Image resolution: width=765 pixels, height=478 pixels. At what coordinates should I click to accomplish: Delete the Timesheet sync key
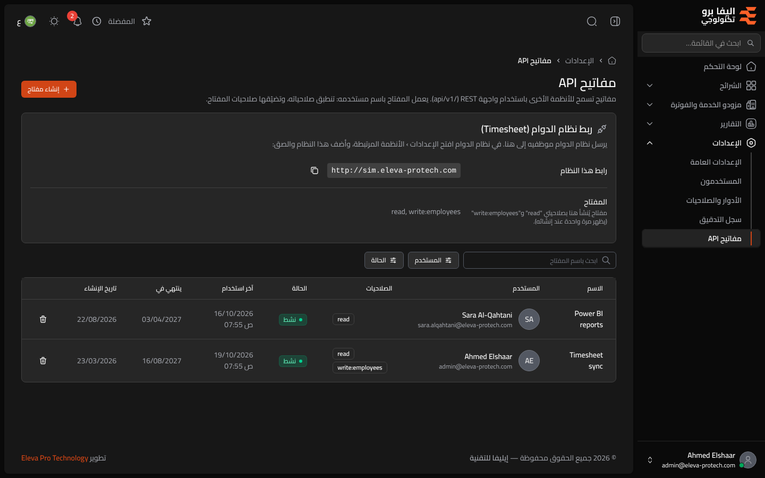point(43,361)
